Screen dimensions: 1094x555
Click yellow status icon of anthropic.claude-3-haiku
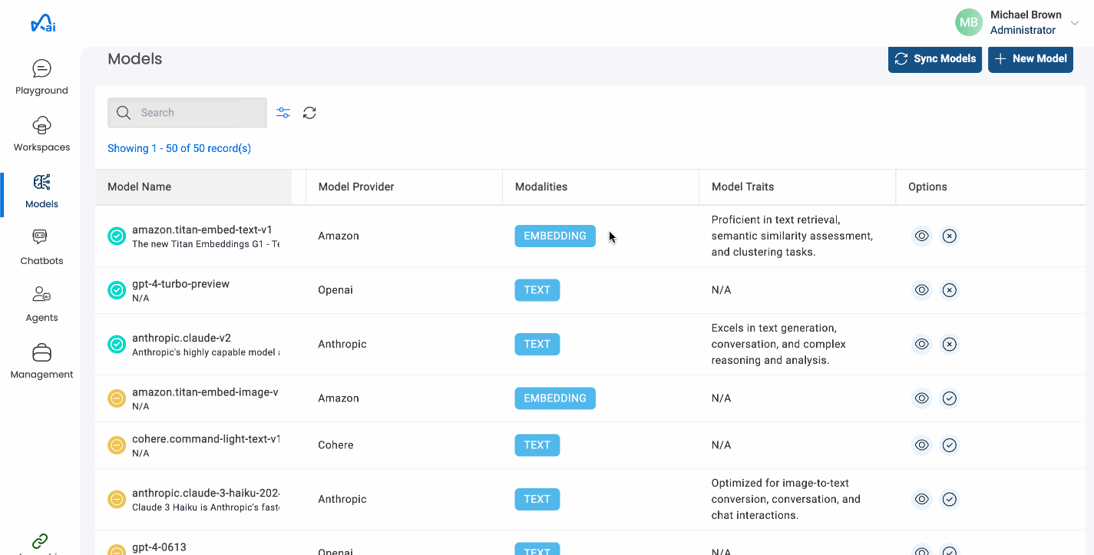[117, 500]
